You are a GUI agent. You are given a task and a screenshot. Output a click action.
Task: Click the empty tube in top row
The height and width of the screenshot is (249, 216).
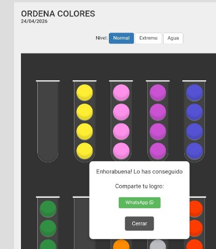(x=48, y=121)
